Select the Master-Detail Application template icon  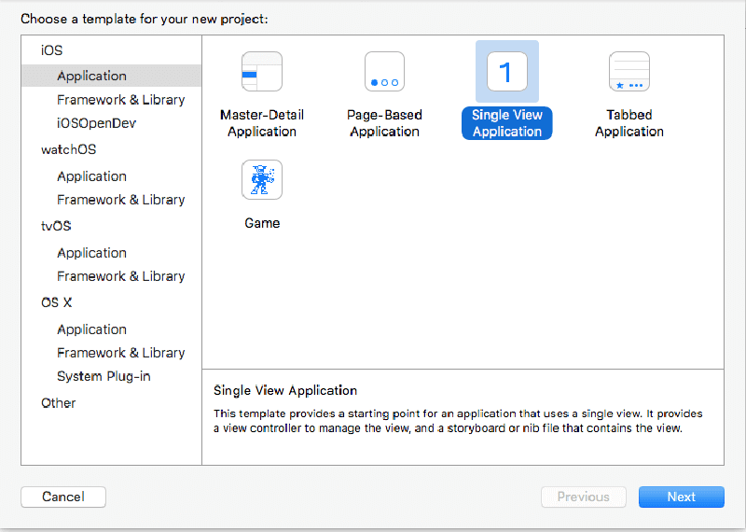coord(262,72)
